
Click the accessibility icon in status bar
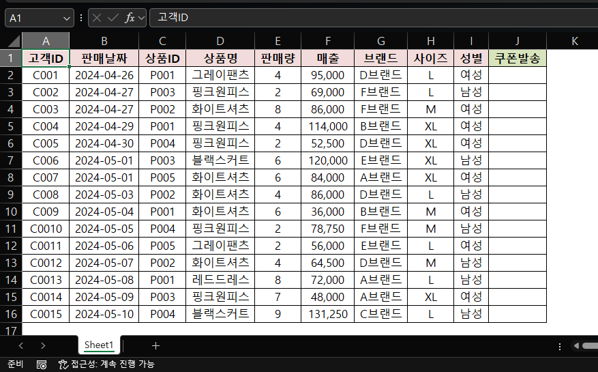point(63,364)
